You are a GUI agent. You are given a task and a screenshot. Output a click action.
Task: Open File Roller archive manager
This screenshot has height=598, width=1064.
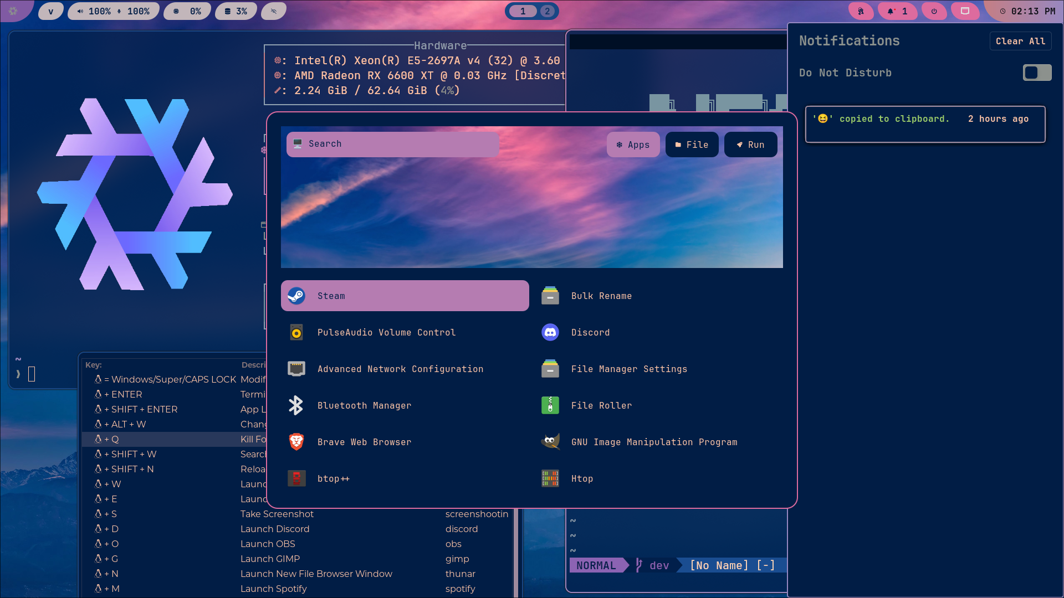click(x=601, y=405)
